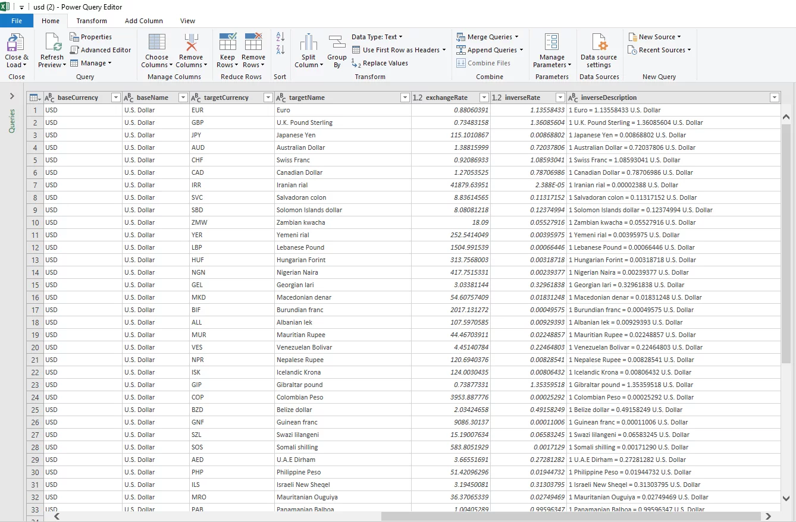Switch to the Transform ribbon tab

(91, 21)
